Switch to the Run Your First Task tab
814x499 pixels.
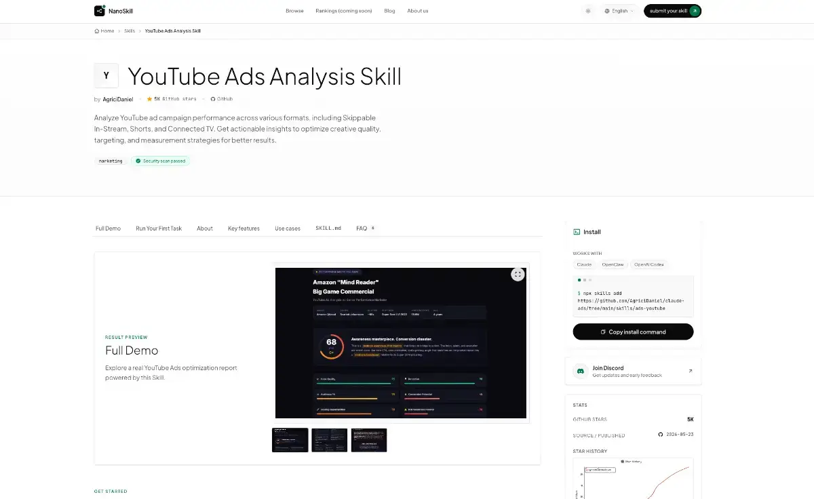[x=159, y=228]
